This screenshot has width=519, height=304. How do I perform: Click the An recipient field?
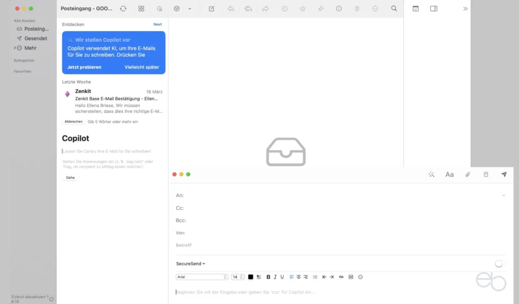[338, 196]
